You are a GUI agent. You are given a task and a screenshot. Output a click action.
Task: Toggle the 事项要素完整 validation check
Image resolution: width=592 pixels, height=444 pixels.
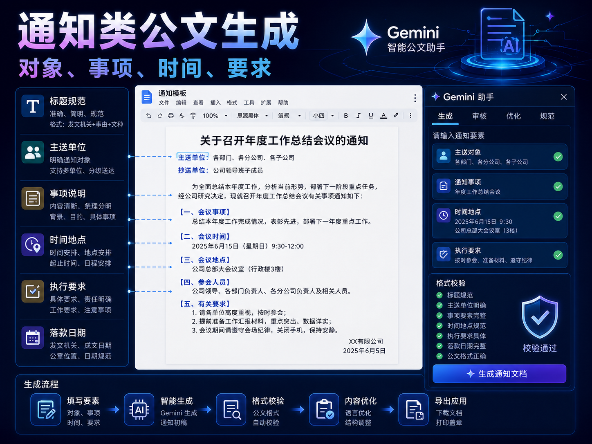click(440, 316)
